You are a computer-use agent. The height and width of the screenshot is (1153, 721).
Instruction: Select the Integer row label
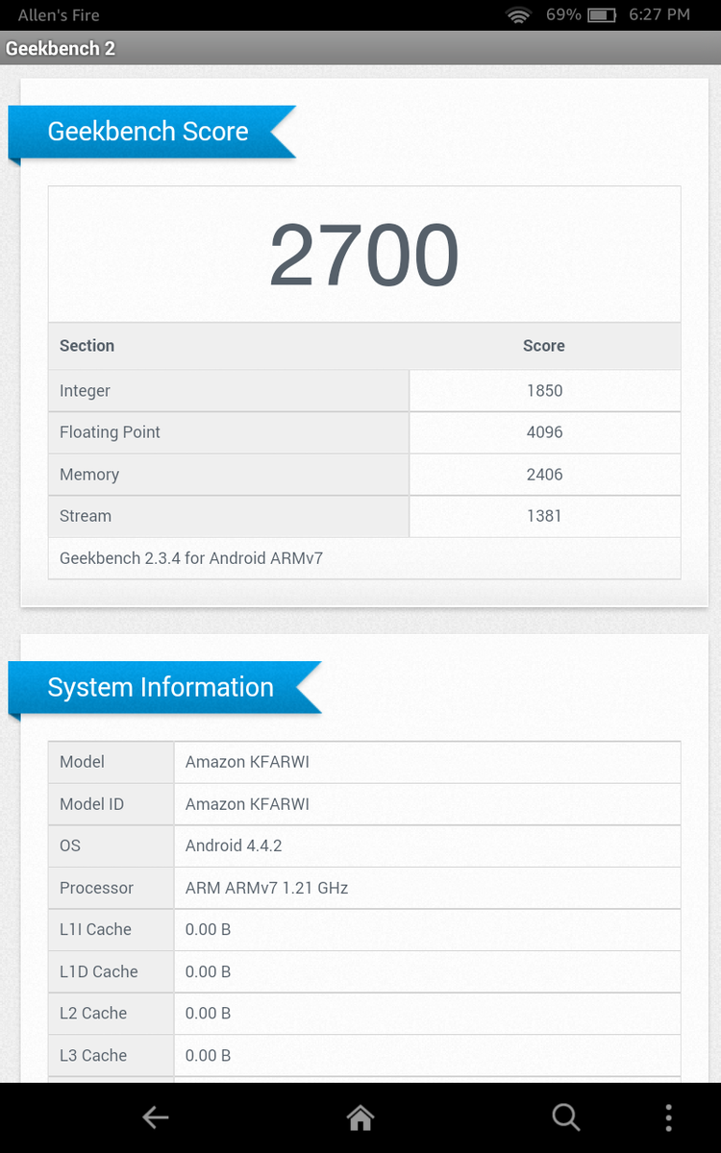(85, 391)
